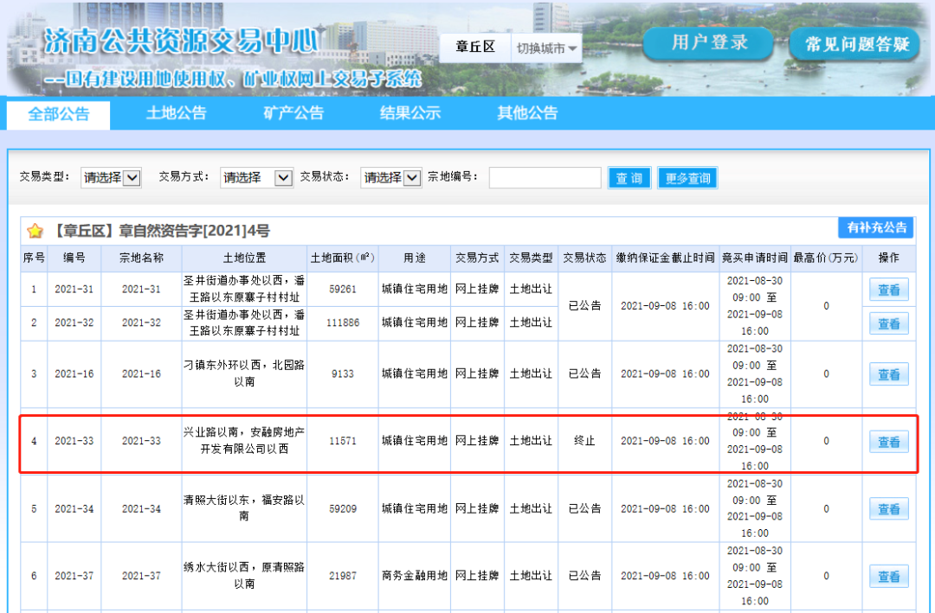The image size is (935, 613).
Task: Click the 土地面积 column header
Action: (x=343, y=258)
